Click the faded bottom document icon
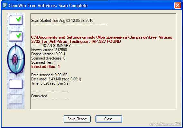 pos(15,99)
